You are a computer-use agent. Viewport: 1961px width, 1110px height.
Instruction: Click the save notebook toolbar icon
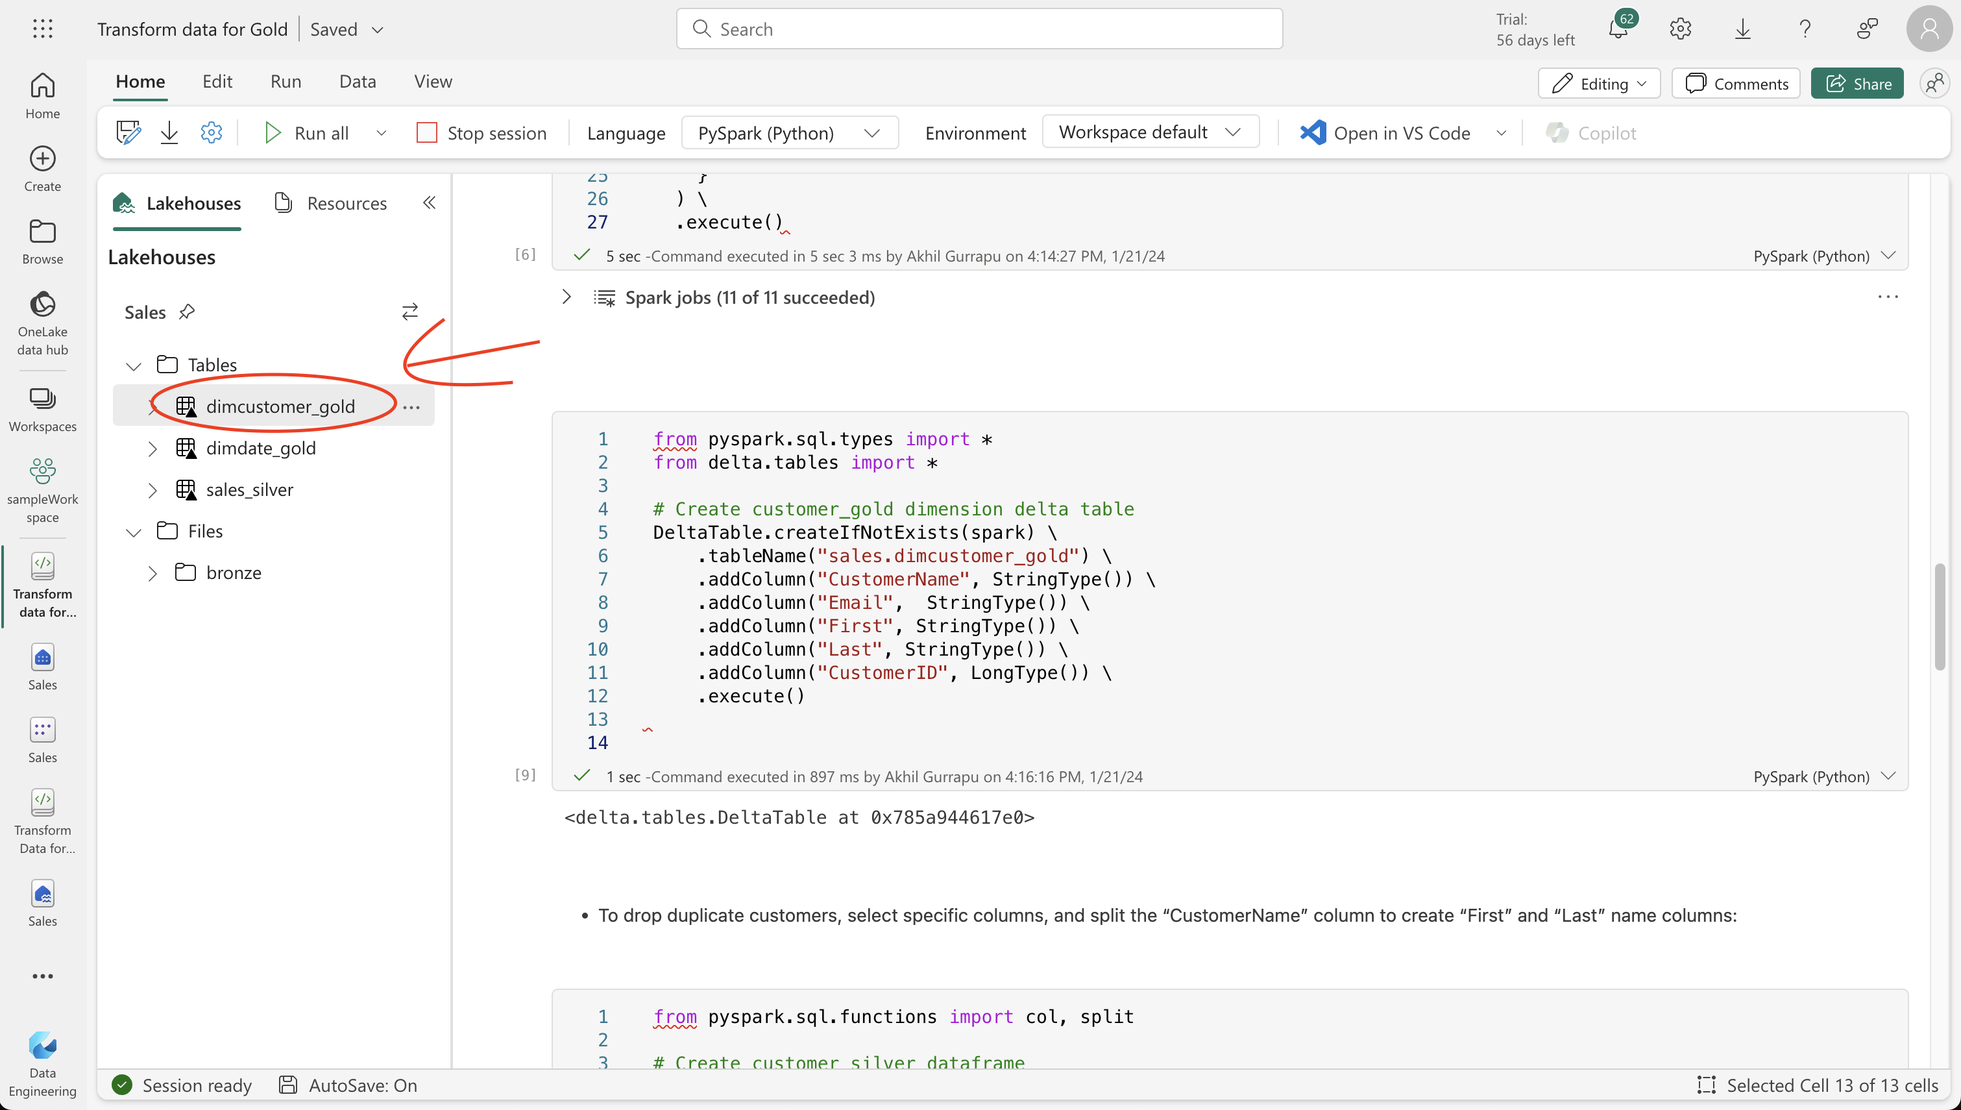tap(128, 132)
